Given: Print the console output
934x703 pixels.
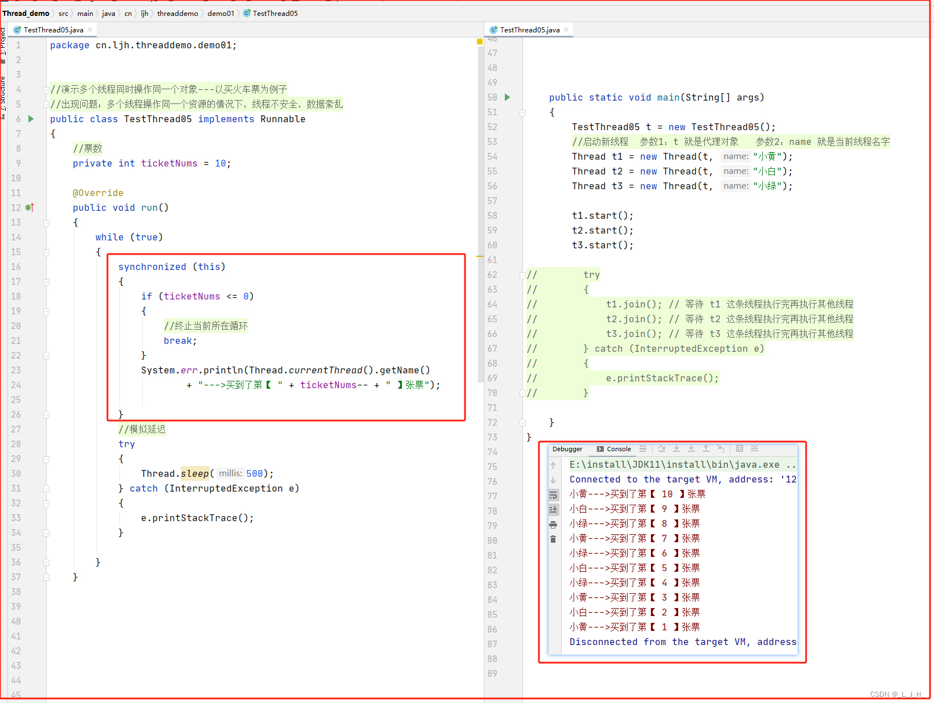Looking at the screenshot, I should (553, 525).
